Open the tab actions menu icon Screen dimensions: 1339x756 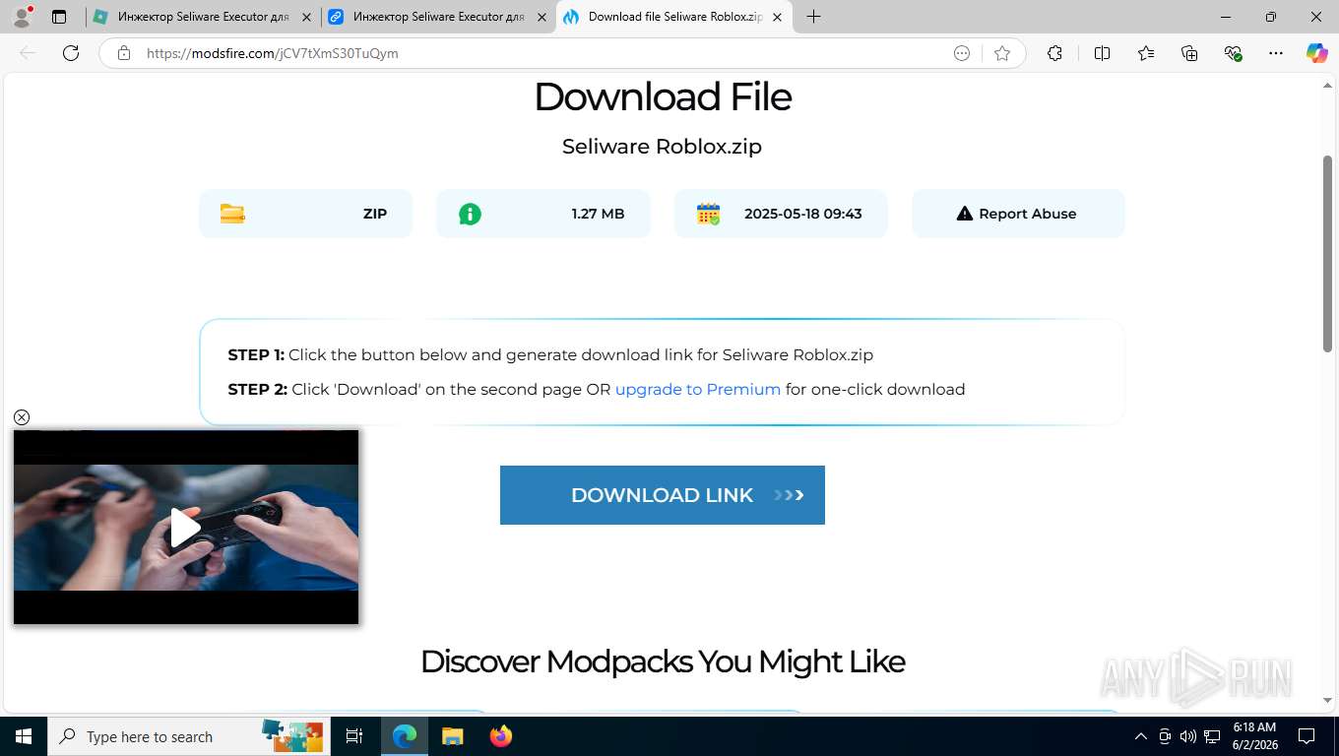(x=59, y=17)
